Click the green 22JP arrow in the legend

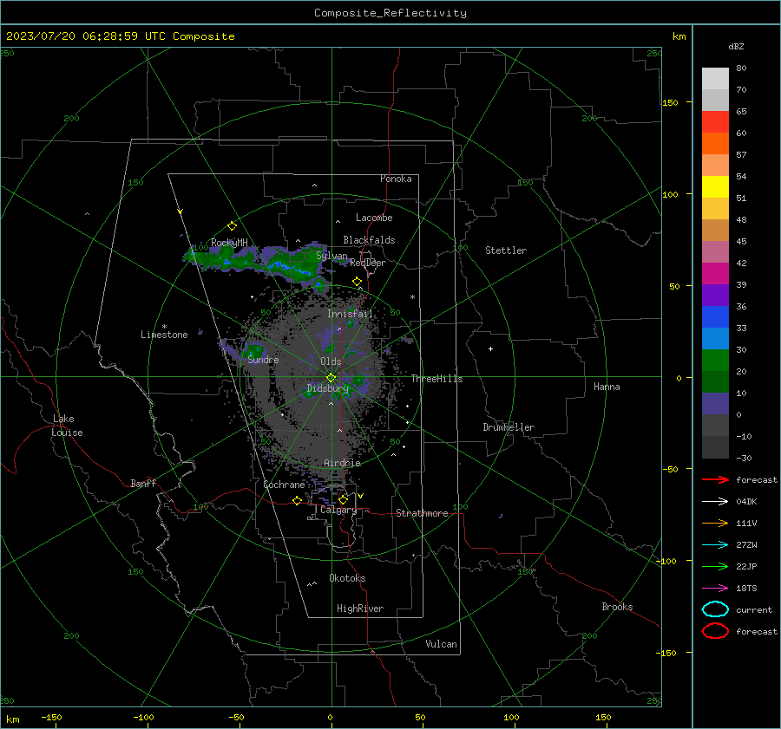click(x=715, y=566)
